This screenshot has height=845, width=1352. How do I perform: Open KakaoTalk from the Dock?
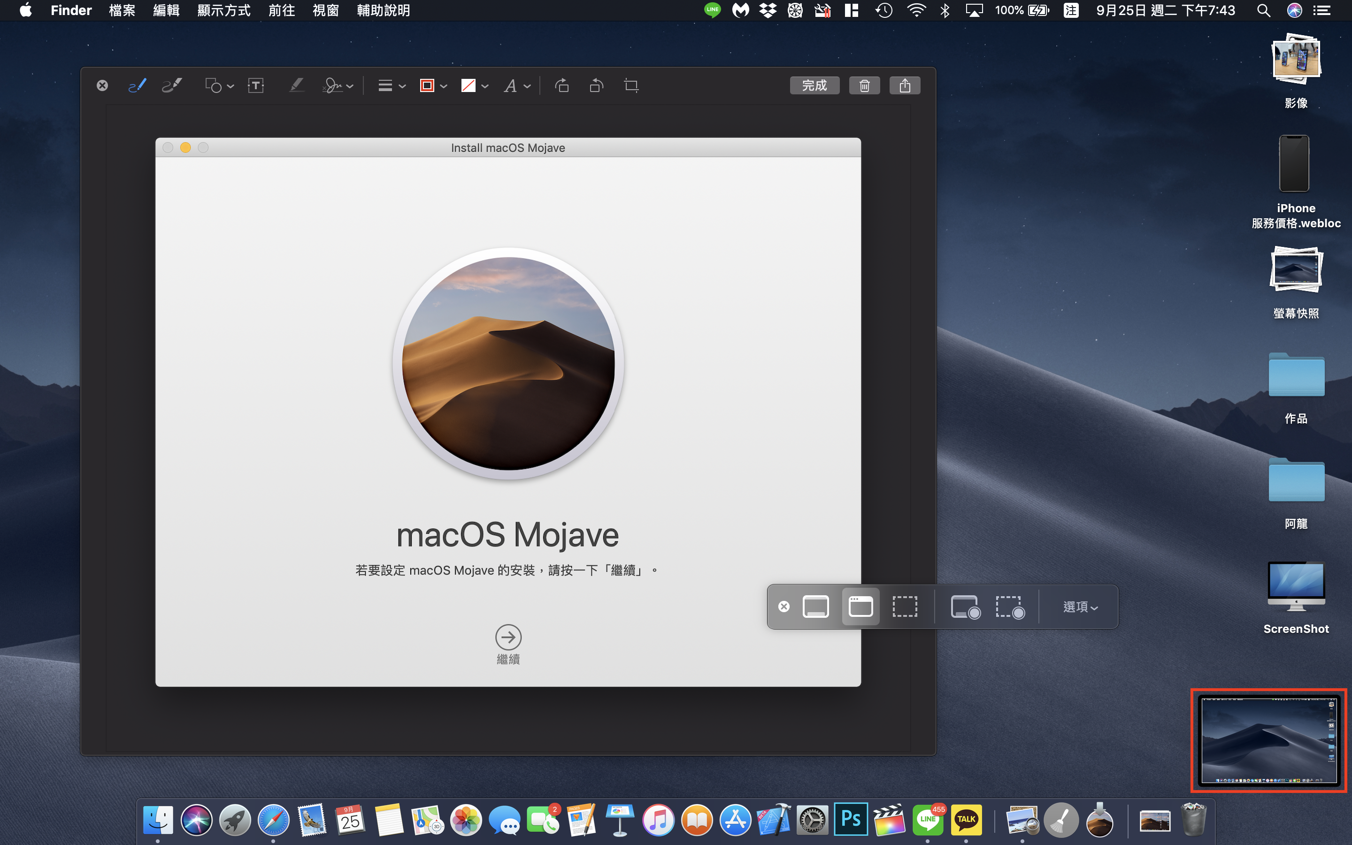click(966, 821)
